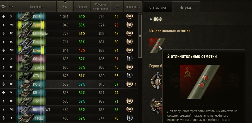Select the M46 Patton row

[x=69, y=34]
